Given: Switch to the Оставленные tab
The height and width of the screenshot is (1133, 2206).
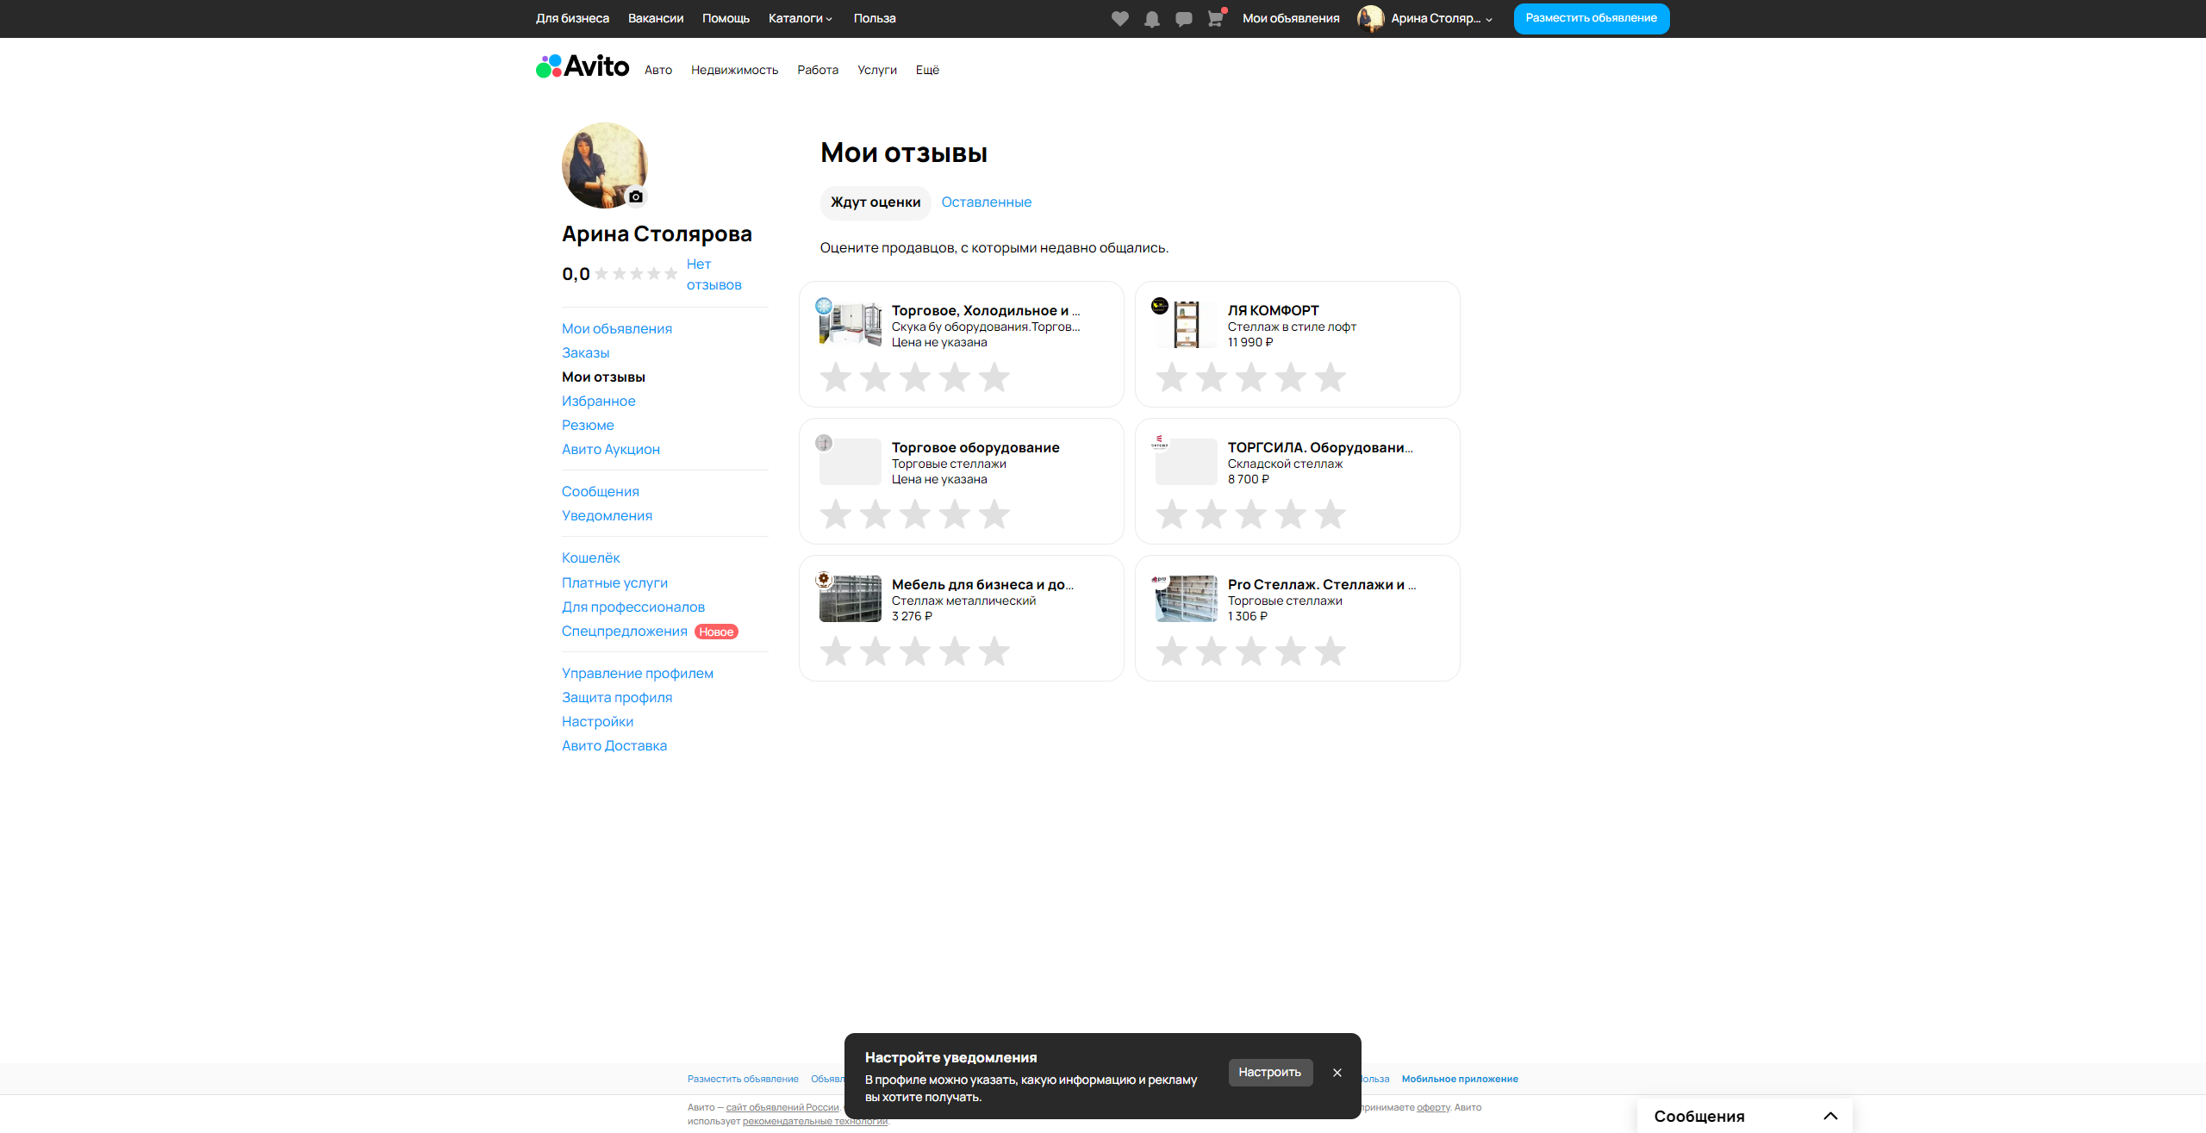Looking at the screenshot, I should coord(986,202).
